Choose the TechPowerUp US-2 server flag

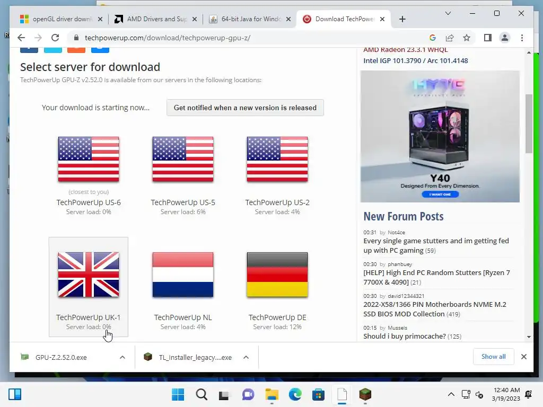point(277,159)
